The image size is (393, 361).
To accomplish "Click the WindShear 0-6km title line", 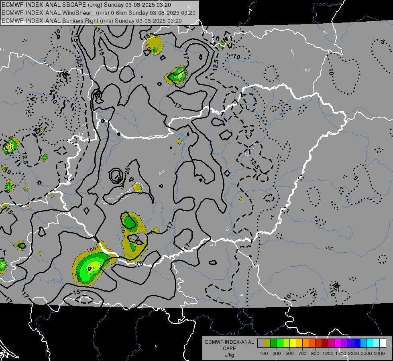I will pos(98,13).
